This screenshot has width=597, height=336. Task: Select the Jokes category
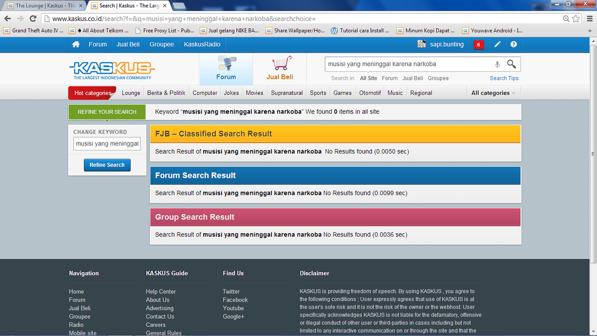[x=231, y=93]
